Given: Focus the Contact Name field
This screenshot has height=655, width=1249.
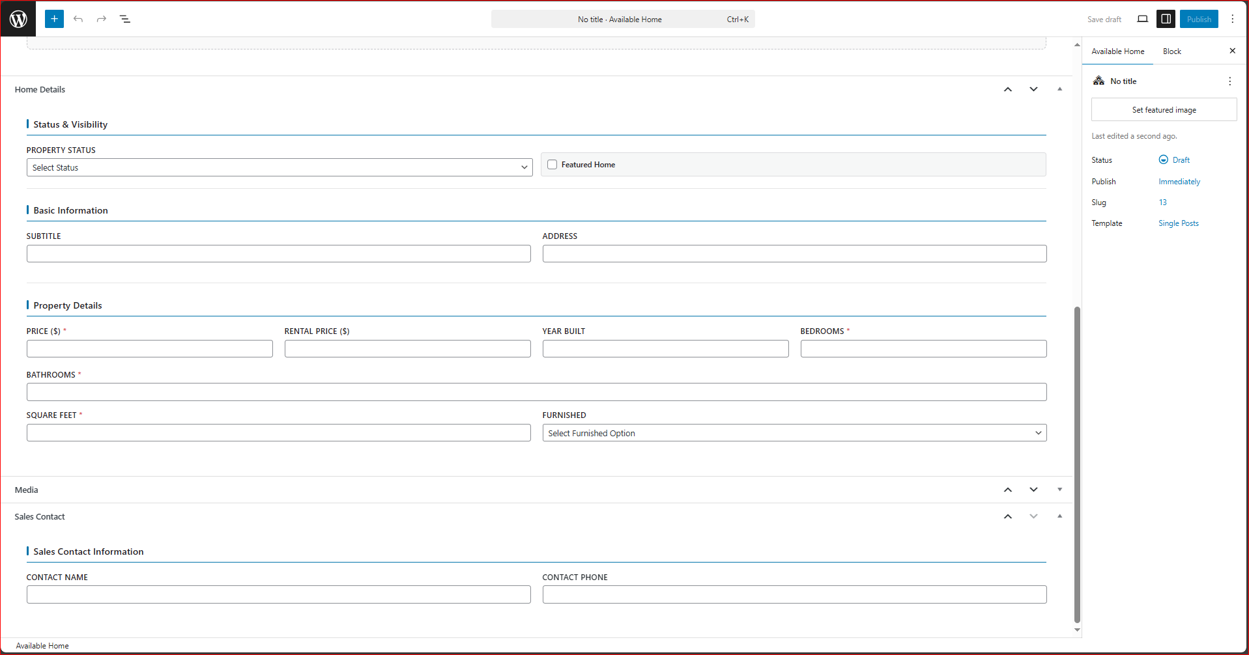Looking at the screenshot, I should point(278,594).
